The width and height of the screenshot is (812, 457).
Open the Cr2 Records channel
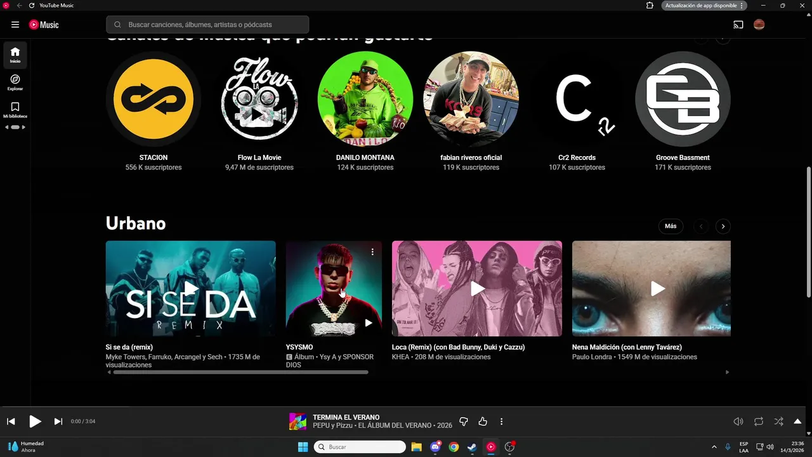coord(577,100)
